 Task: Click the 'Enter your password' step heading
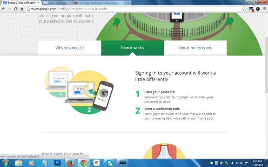160,92
